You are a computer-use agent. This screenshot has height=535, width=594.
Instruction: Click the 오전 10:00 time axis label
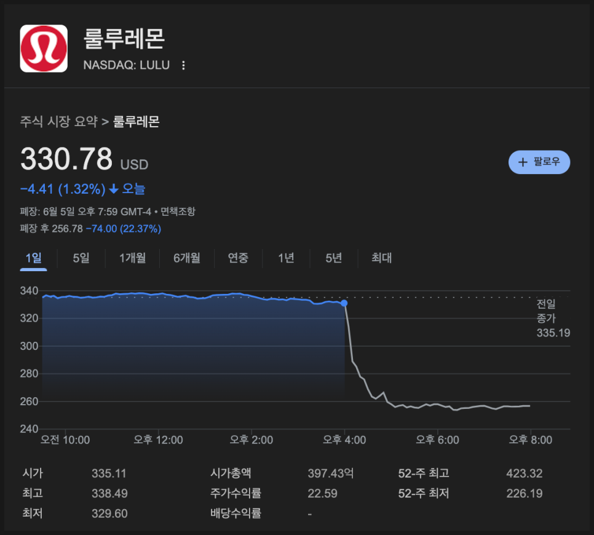65,440
